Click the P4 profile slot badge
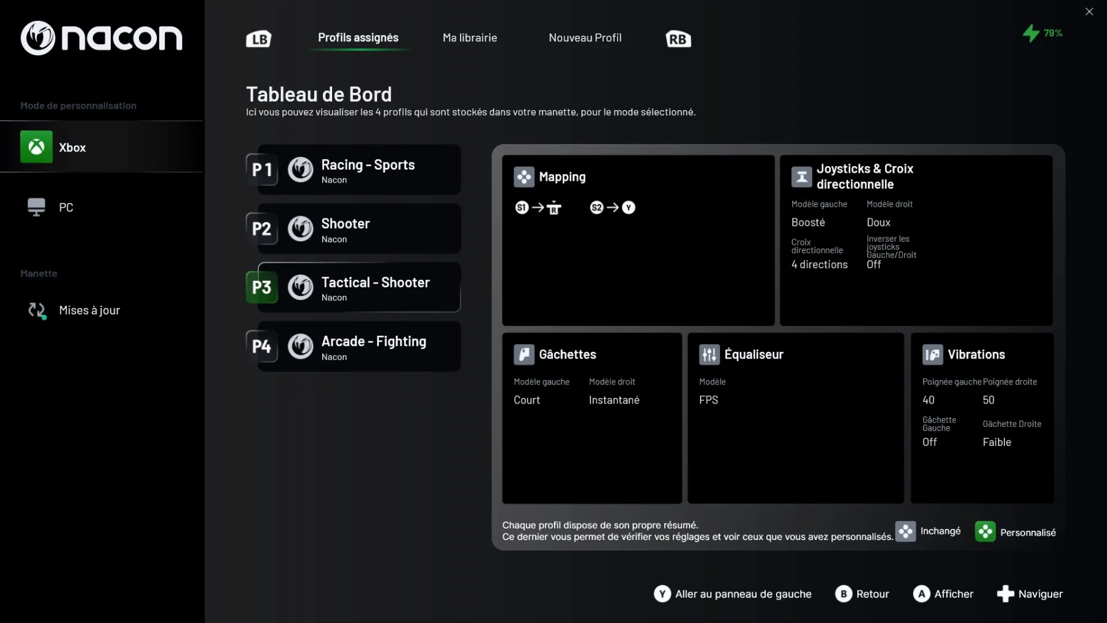Screen dimensions: 1107x623 pyautogui.click(x=261, y=346)
